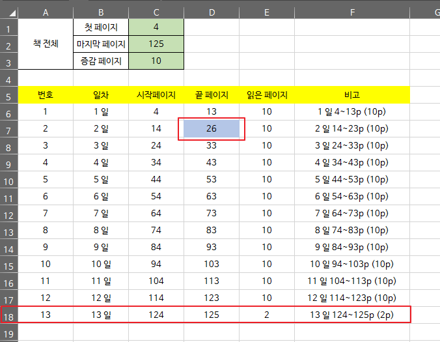Click start page cell showing 104
Screen dimensions: 440x342
click(x=156, y=281)
